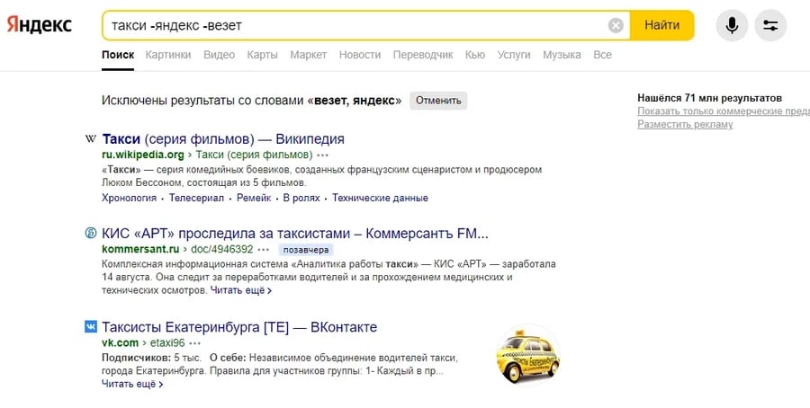
Task: Click Нашёлся 71 млн результатов text
Action: pos(709,98)
